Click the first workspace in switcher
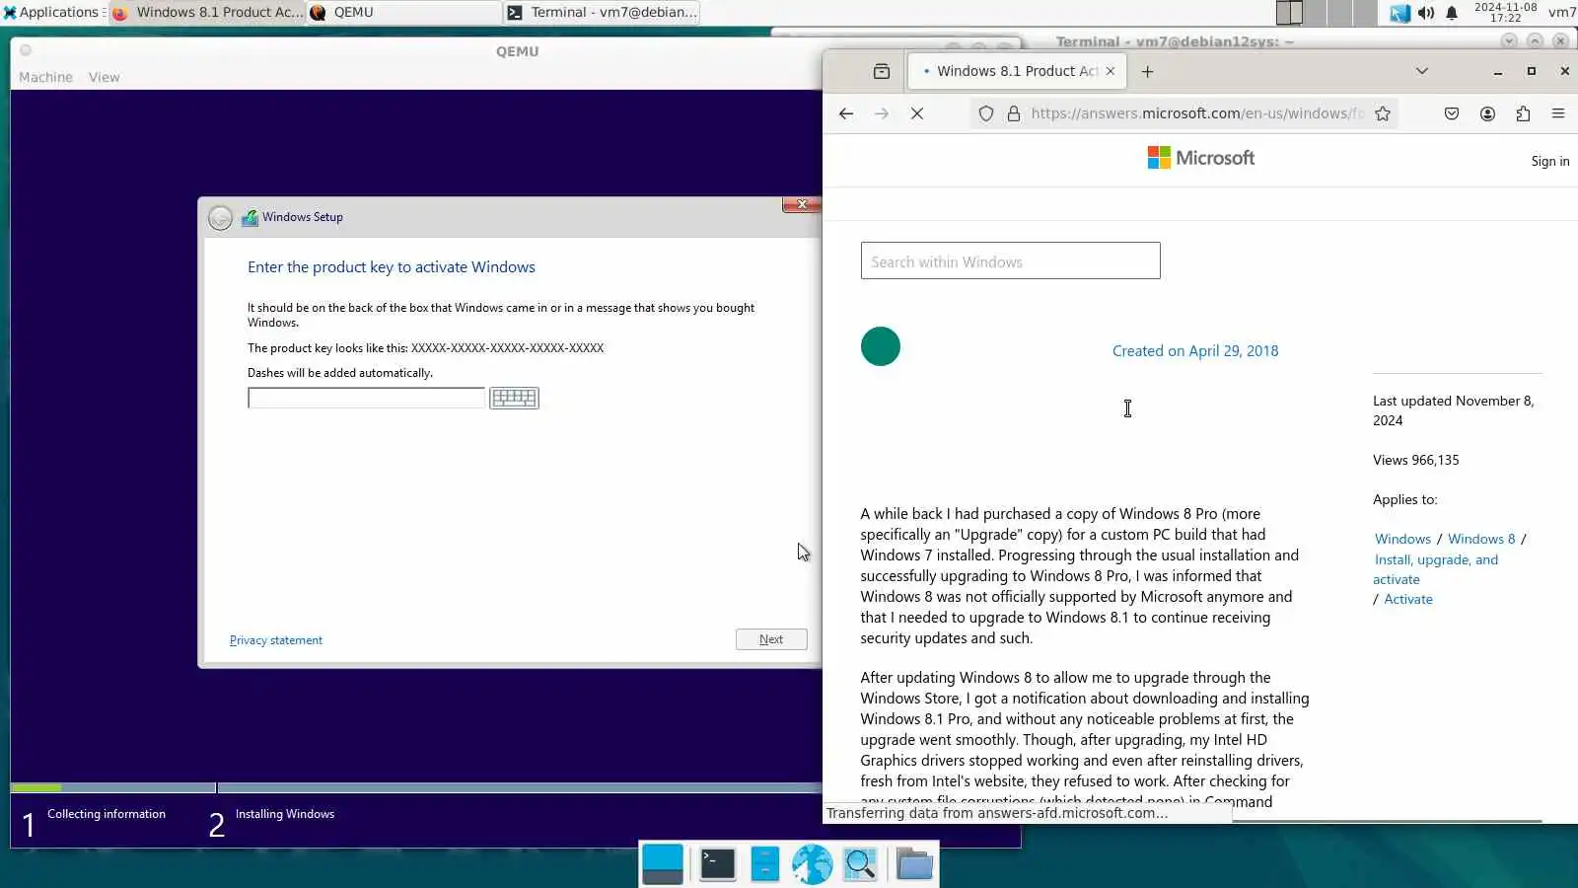This screenshot has height=888, width=1578. click(x=1289, y=12)
